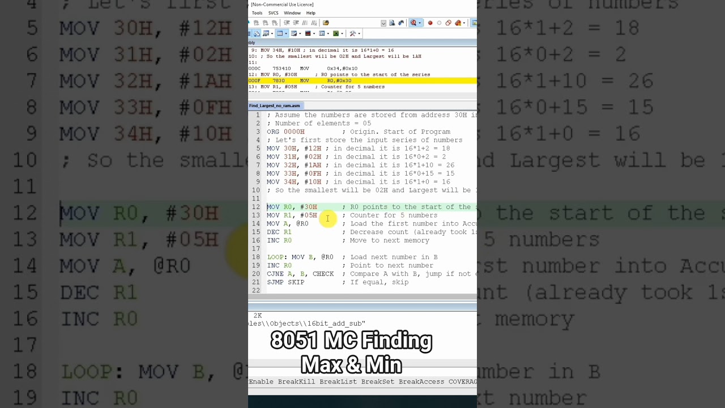Click line number 22 in editor gutter
725x408 pixels.
pyautogui.click(x=256, y=290)
